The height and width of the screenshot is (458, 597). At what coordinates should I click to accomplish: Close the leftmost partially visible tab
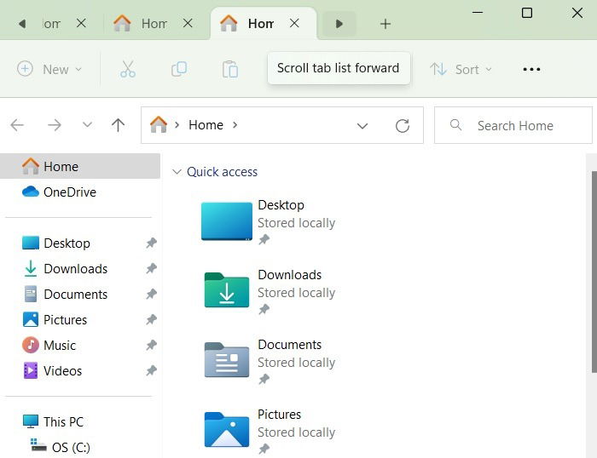[x=81, y=23]
